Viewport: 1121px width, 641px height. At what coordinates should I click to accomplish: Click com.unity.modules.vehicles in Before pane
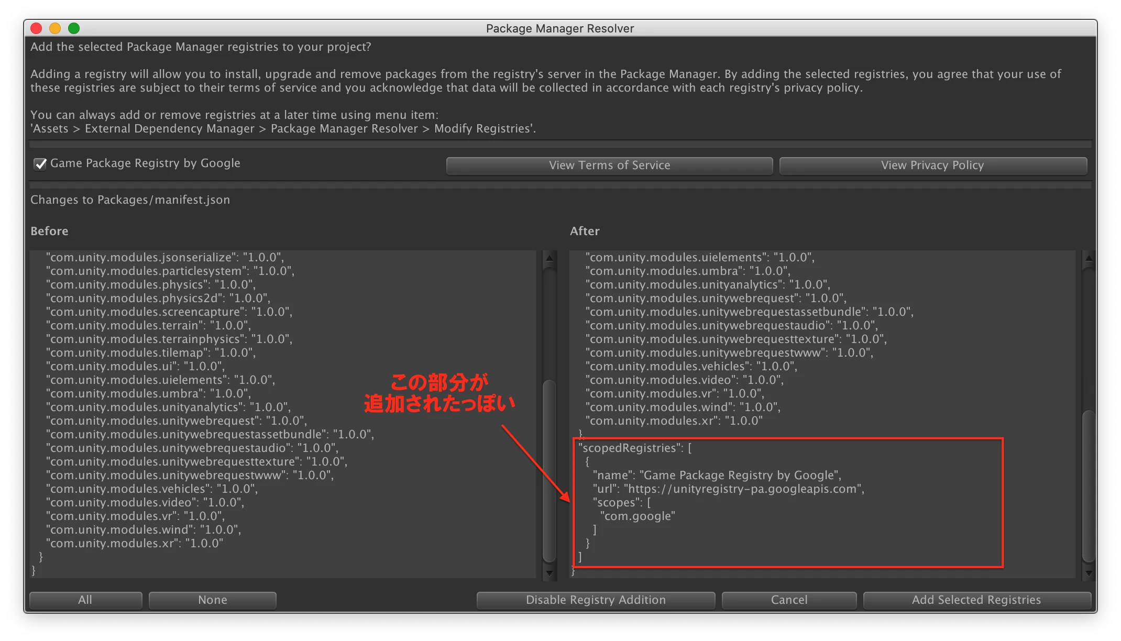point(152,489)
